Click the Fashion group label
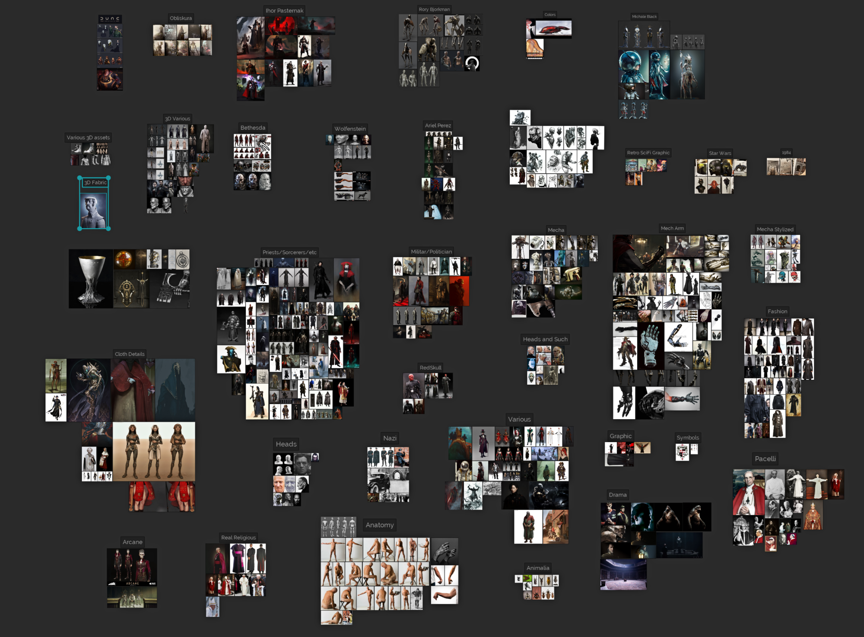 pyautogui.click(x=777, y=311)
